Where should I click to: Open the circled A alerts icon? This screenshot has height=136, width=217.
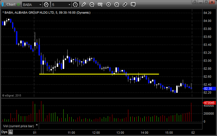coord(117,5)
